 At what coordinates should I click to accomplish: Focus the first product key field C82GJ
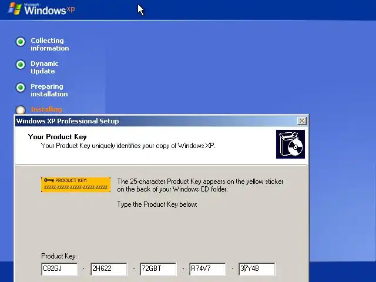[59, 269]
